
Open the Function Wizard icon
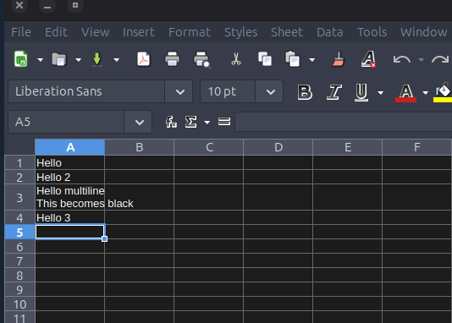tap(171, 122)
